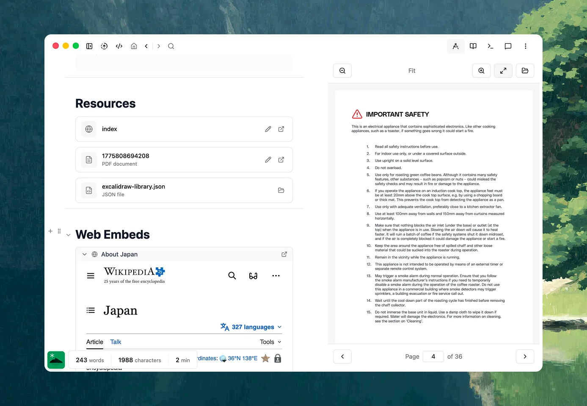Go to previous PDF page

tap(342, 356)
